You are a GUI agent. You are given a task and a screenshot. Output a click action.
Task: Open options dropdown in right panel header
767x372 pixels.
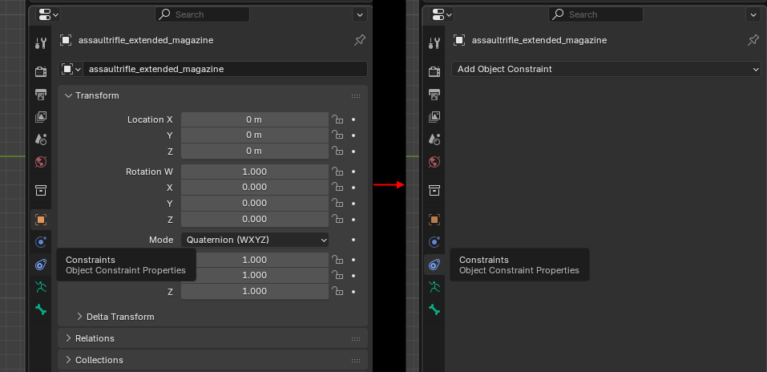753,14
